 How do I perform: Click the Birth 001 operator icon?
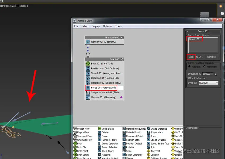88,64
